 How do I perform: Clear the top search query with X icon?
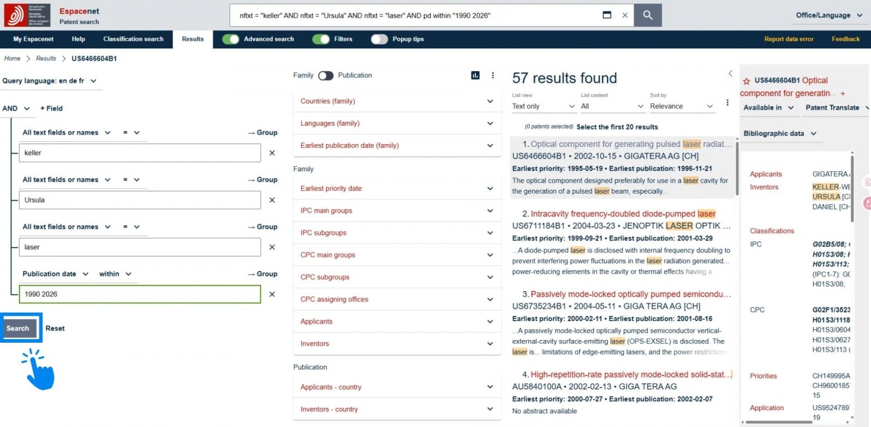[625, 15]
